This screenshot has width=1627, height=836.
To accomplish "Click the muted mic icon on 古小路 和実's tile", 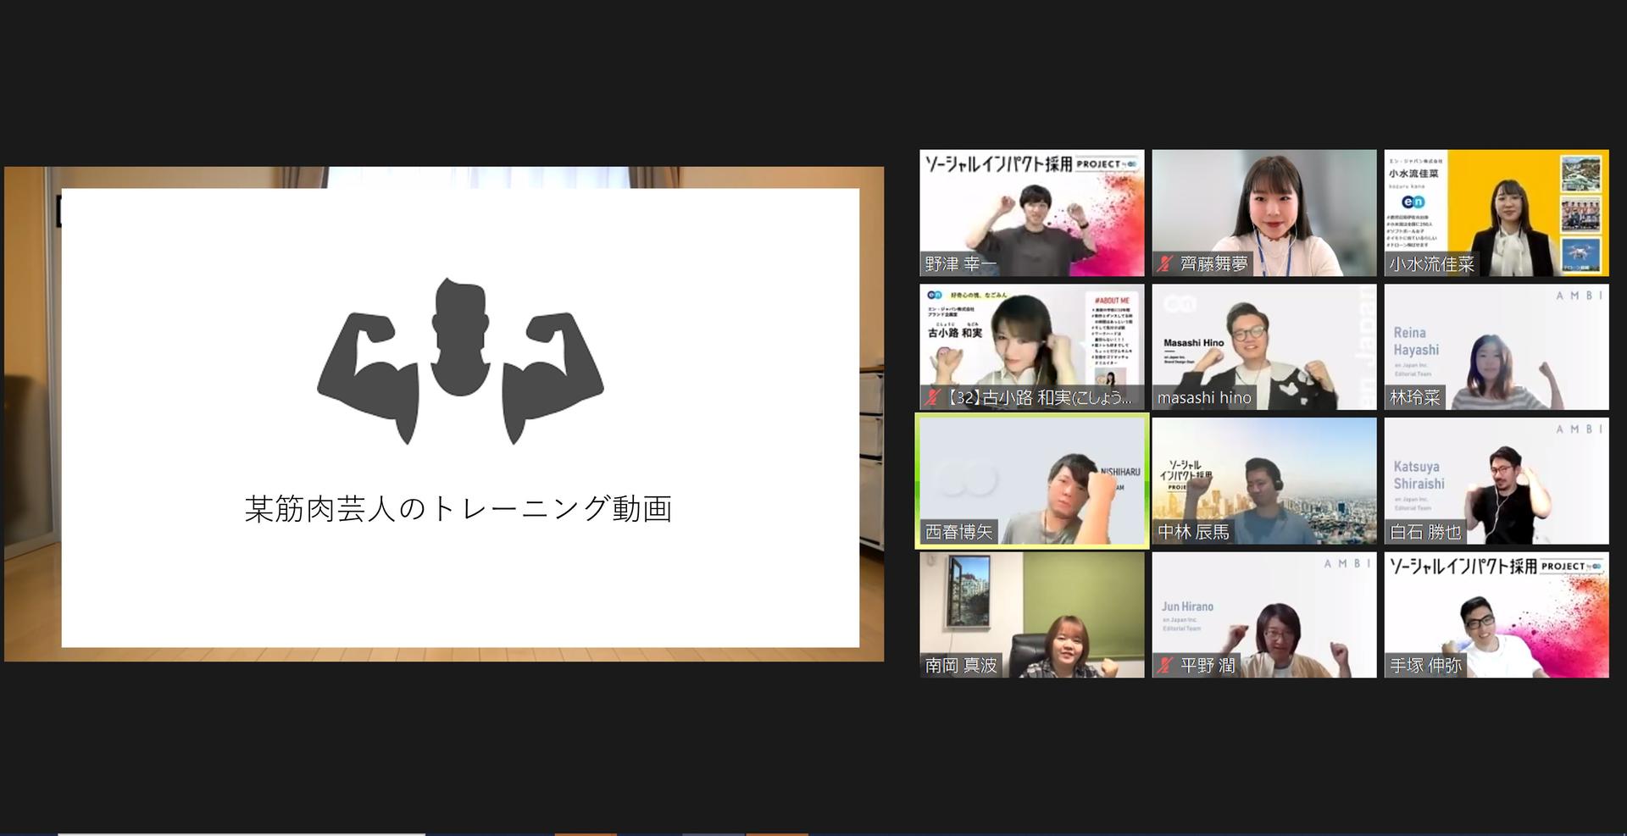I will coord(932,397).
